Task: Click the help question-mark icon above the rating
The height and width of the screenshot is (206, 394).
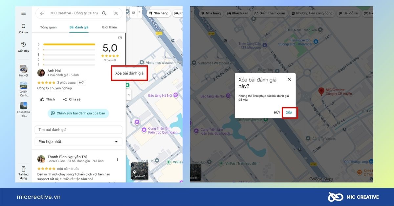Action: pyautogui.click(x=120, y=38)
